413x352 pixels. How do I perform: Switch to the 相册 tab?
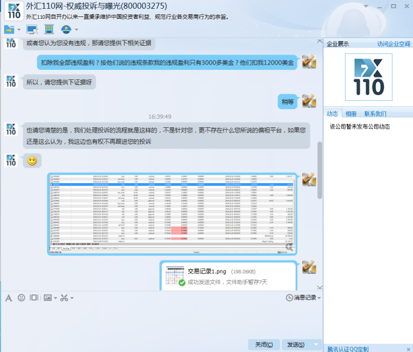click(x=351, y=114)
